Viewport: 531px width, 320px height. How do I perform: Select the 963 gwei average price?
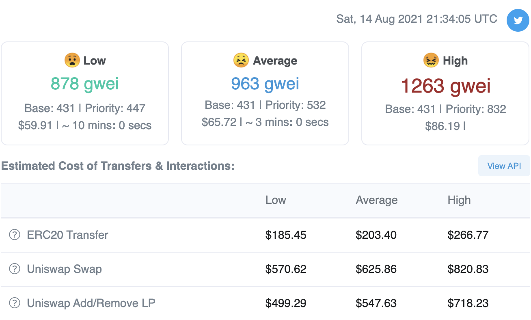265,84
